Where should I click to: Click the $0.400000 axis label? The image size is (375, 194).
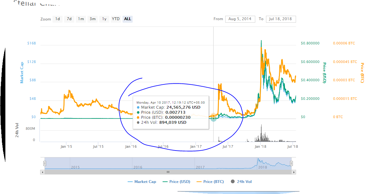[310, 80]
